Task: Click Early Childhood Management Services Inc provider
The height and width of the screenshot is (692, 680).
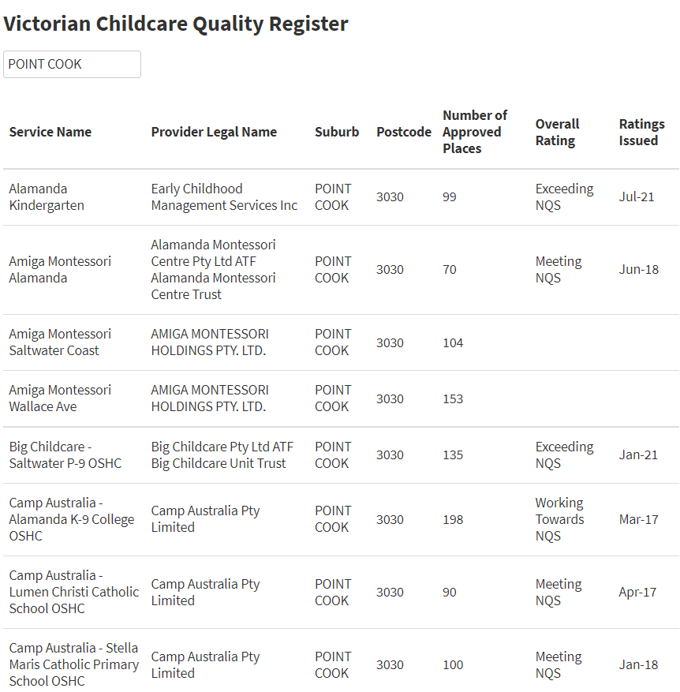Action: 224,196
